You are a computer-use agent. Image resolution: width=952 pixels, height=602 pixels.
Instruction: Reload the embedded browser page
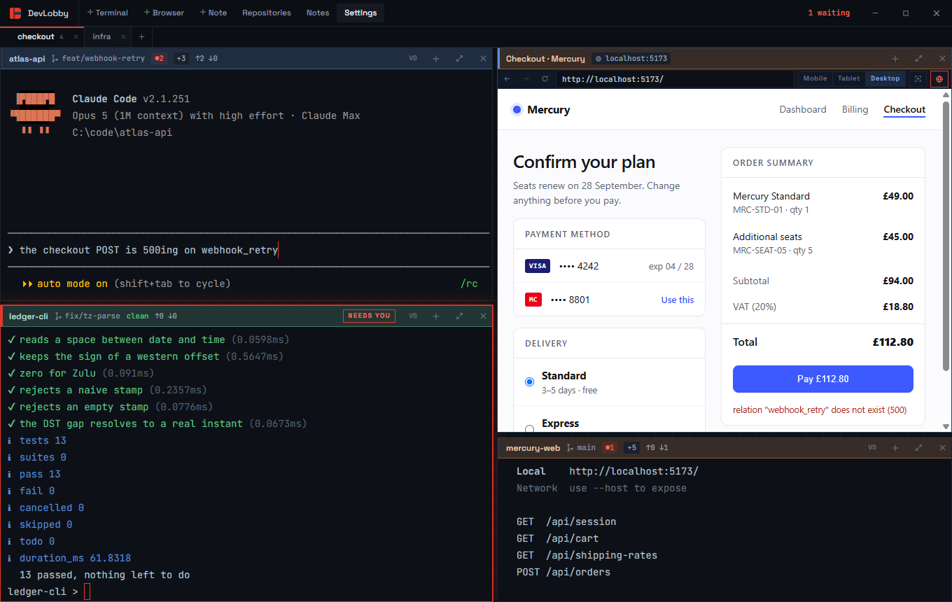click(x=545, y=79)
